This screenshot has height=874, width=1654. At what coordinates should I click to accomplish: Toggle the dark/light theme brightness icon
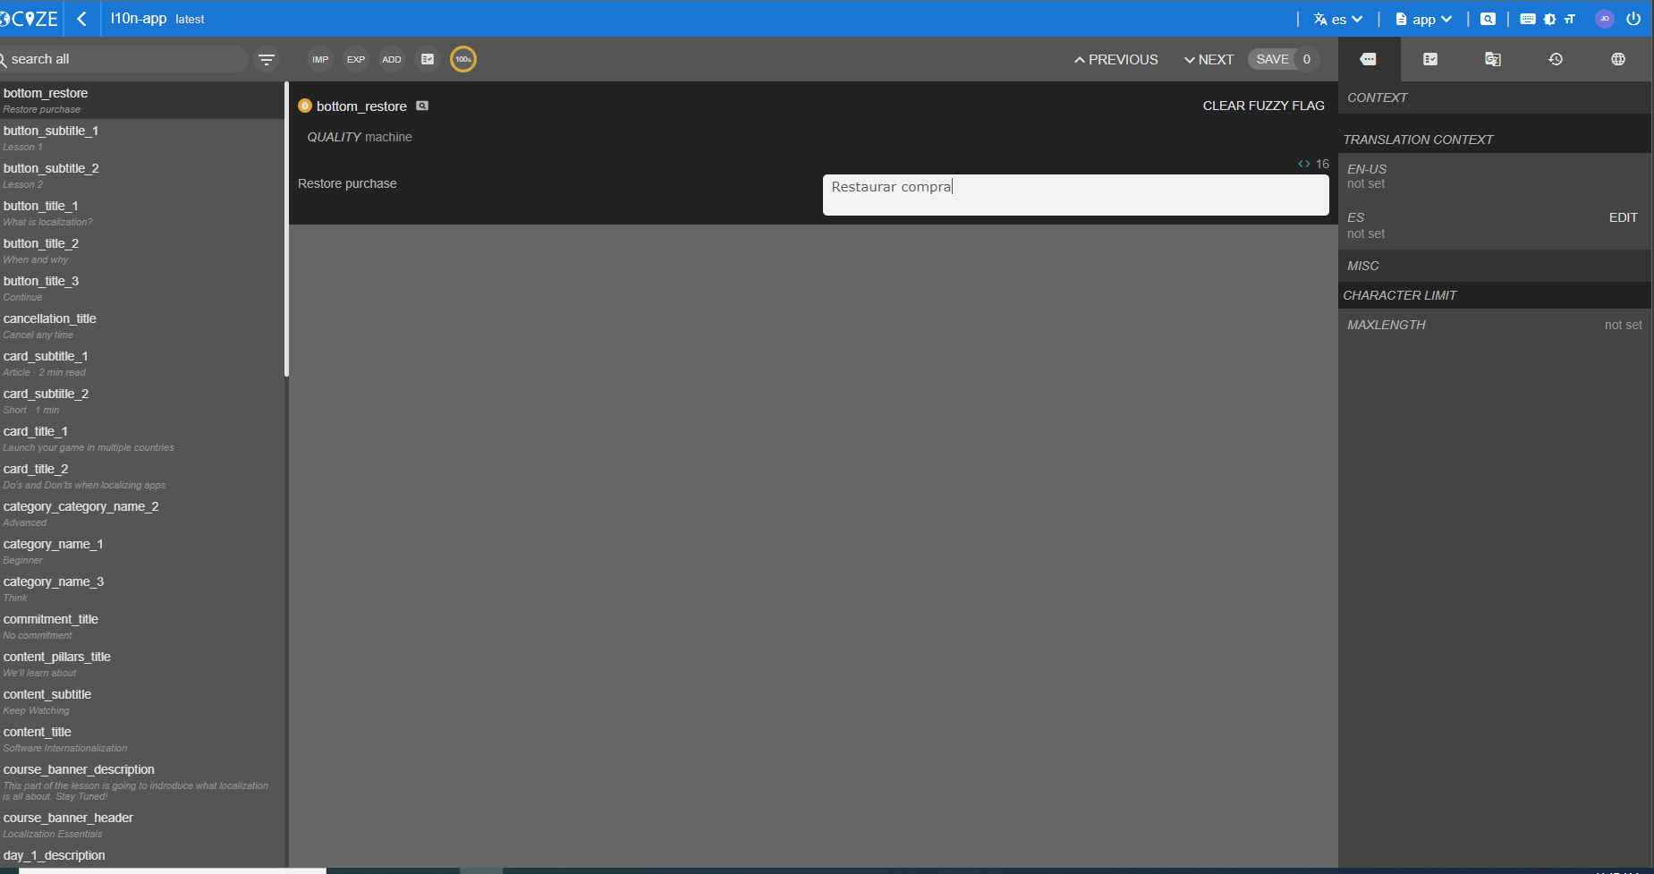click(x=1550, y=19)
